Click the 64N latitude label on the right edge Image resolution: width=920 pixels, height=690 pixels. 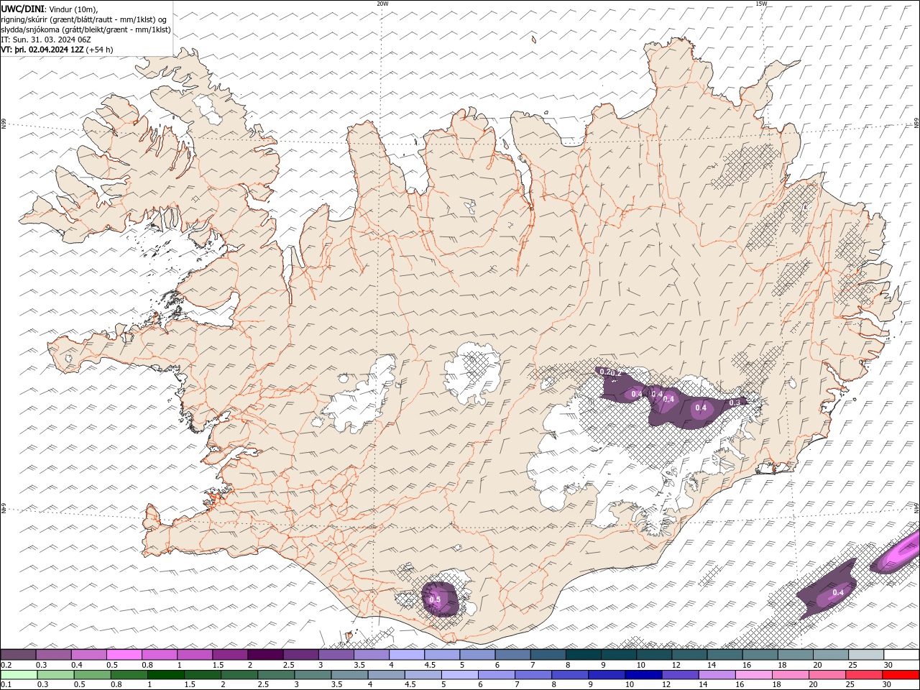(x=916, y=508)
